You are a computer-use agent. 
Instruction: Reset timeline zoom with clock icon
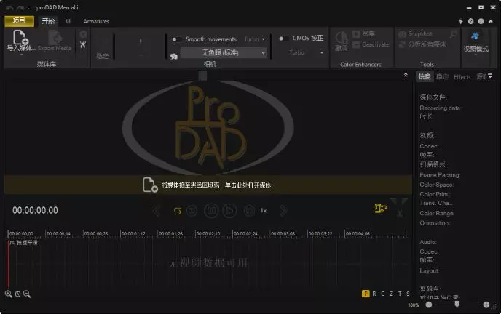[x=18, y=294]
